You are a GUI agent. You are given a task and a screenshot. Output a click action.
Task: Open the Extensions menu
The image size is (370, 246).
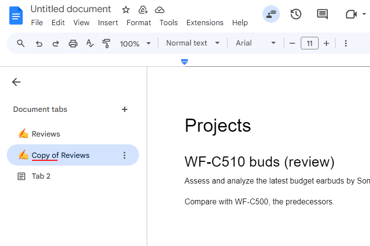[x=205, y=23]
